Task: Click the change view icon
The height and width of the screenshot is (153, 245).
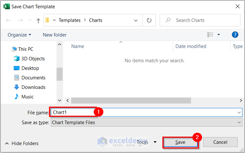Action: (x=210, y=35)
